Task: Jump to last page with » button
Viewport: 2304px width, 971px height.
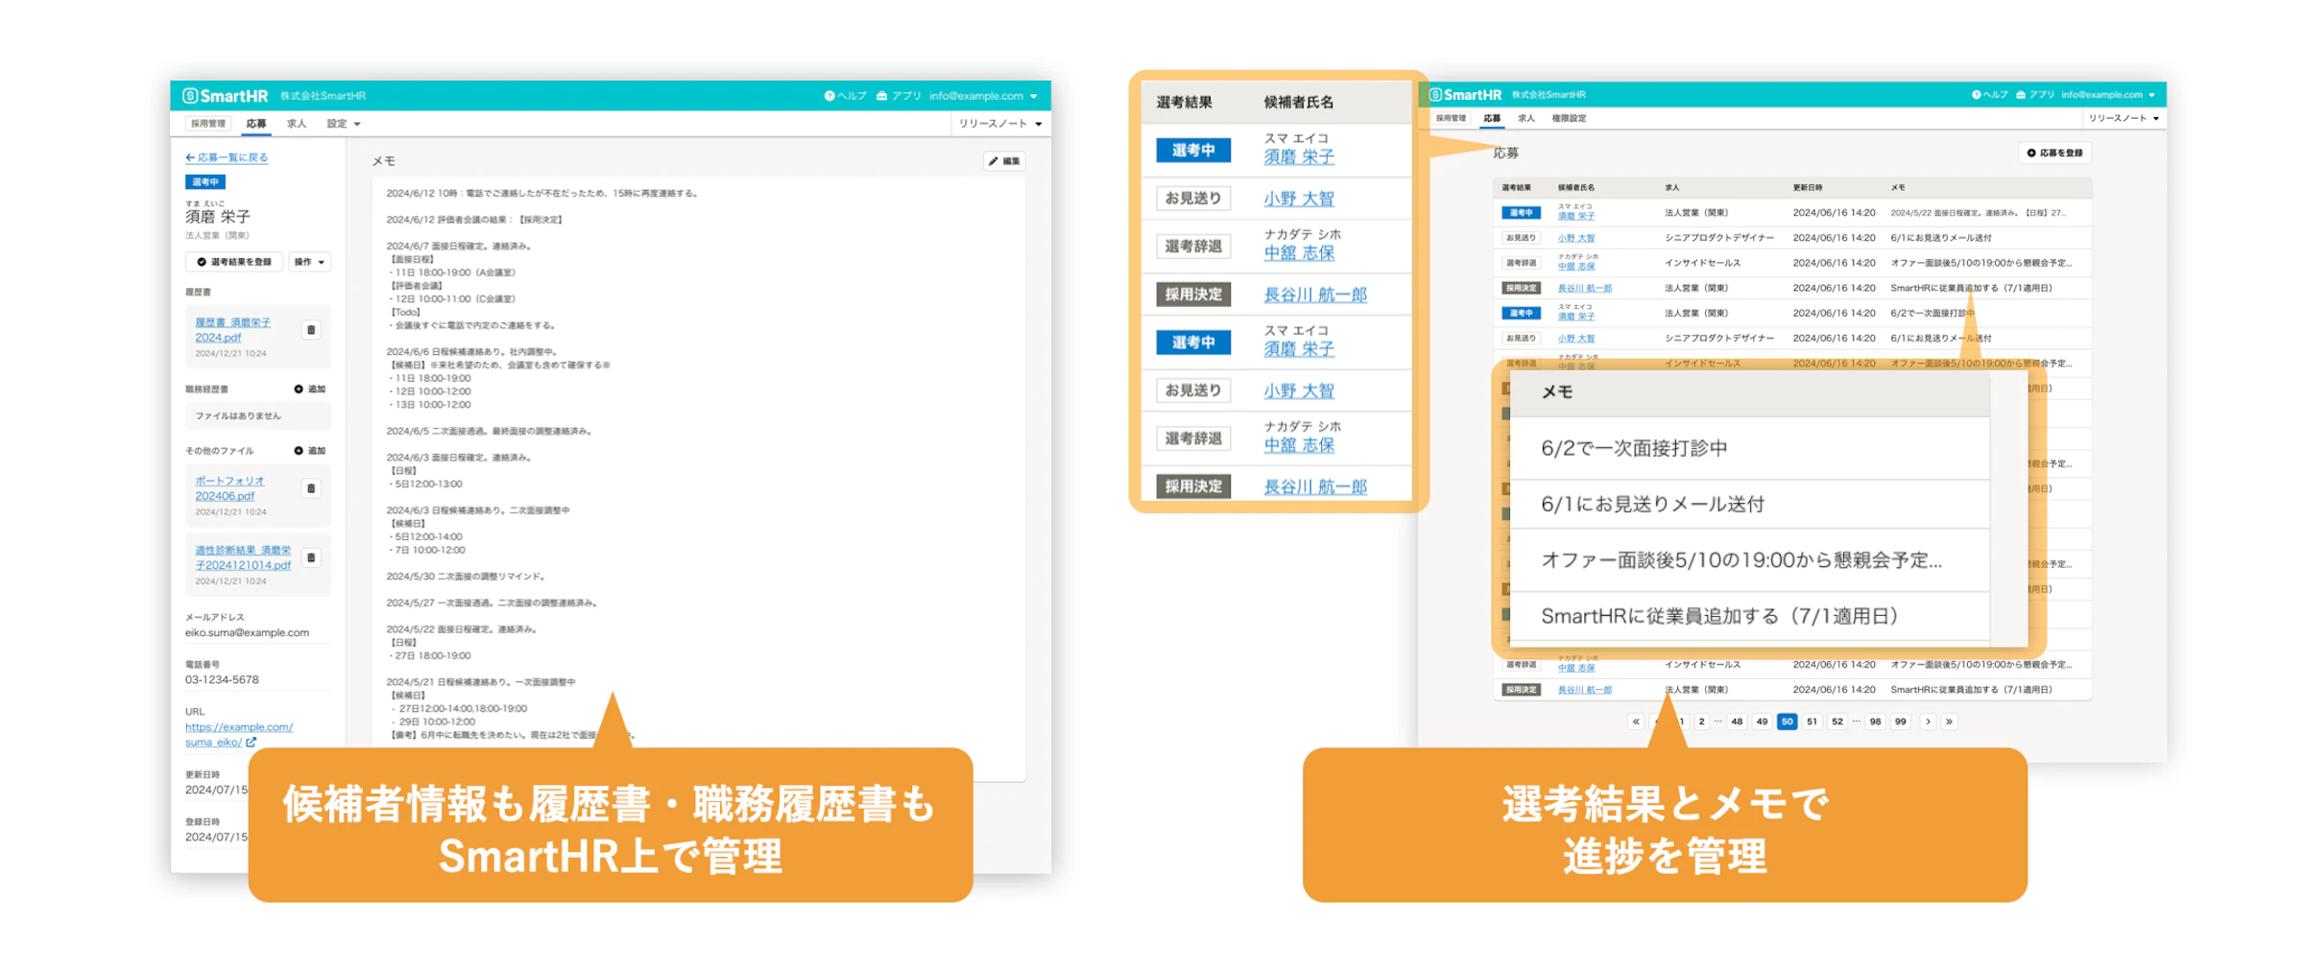Action: 1949,722
